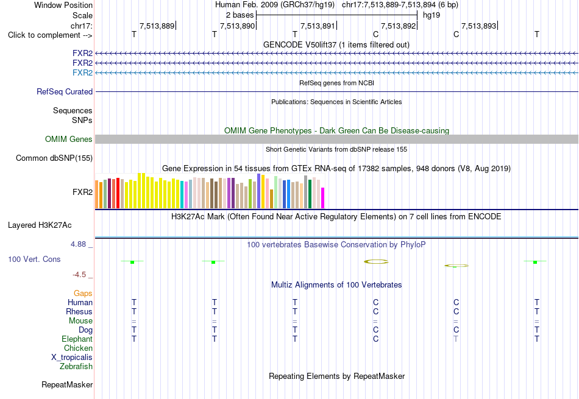The height and width of the screenshot is (399, 579).
Task: Click the 7,513,893 position tick
Action: tap(479, 26)
